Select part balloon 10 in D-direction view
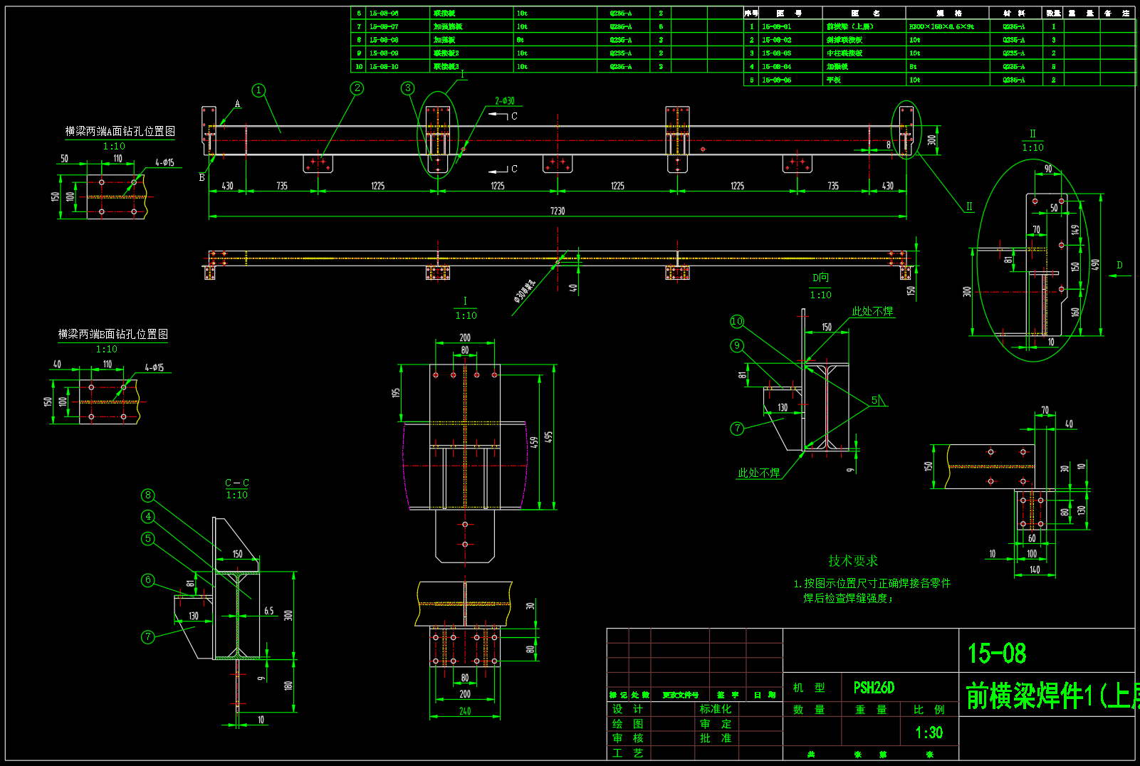This screenshot has width=1140, height=766. click(x=737, y=321)
